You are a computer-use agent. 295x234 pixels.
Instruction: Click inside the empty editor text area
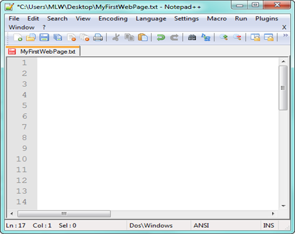pyautogui.click(x=158, y=133)
